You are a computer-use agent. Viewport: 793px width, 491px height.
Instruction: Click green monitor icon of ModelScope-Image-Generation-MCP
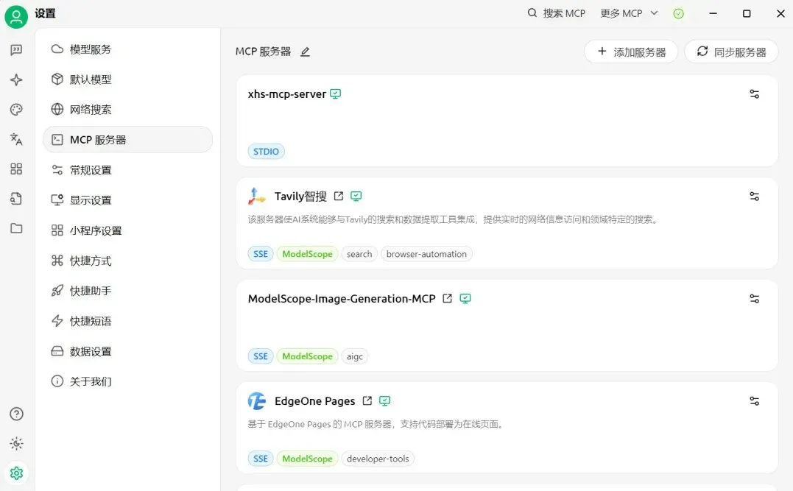pyautogui.click(x=465, y=299)
